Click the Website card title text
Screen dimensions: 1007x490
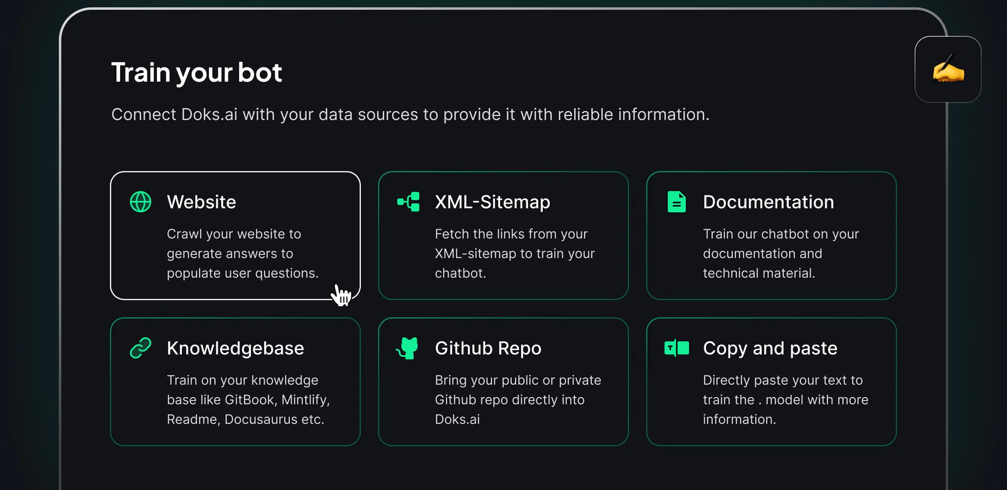click(201, 202)
